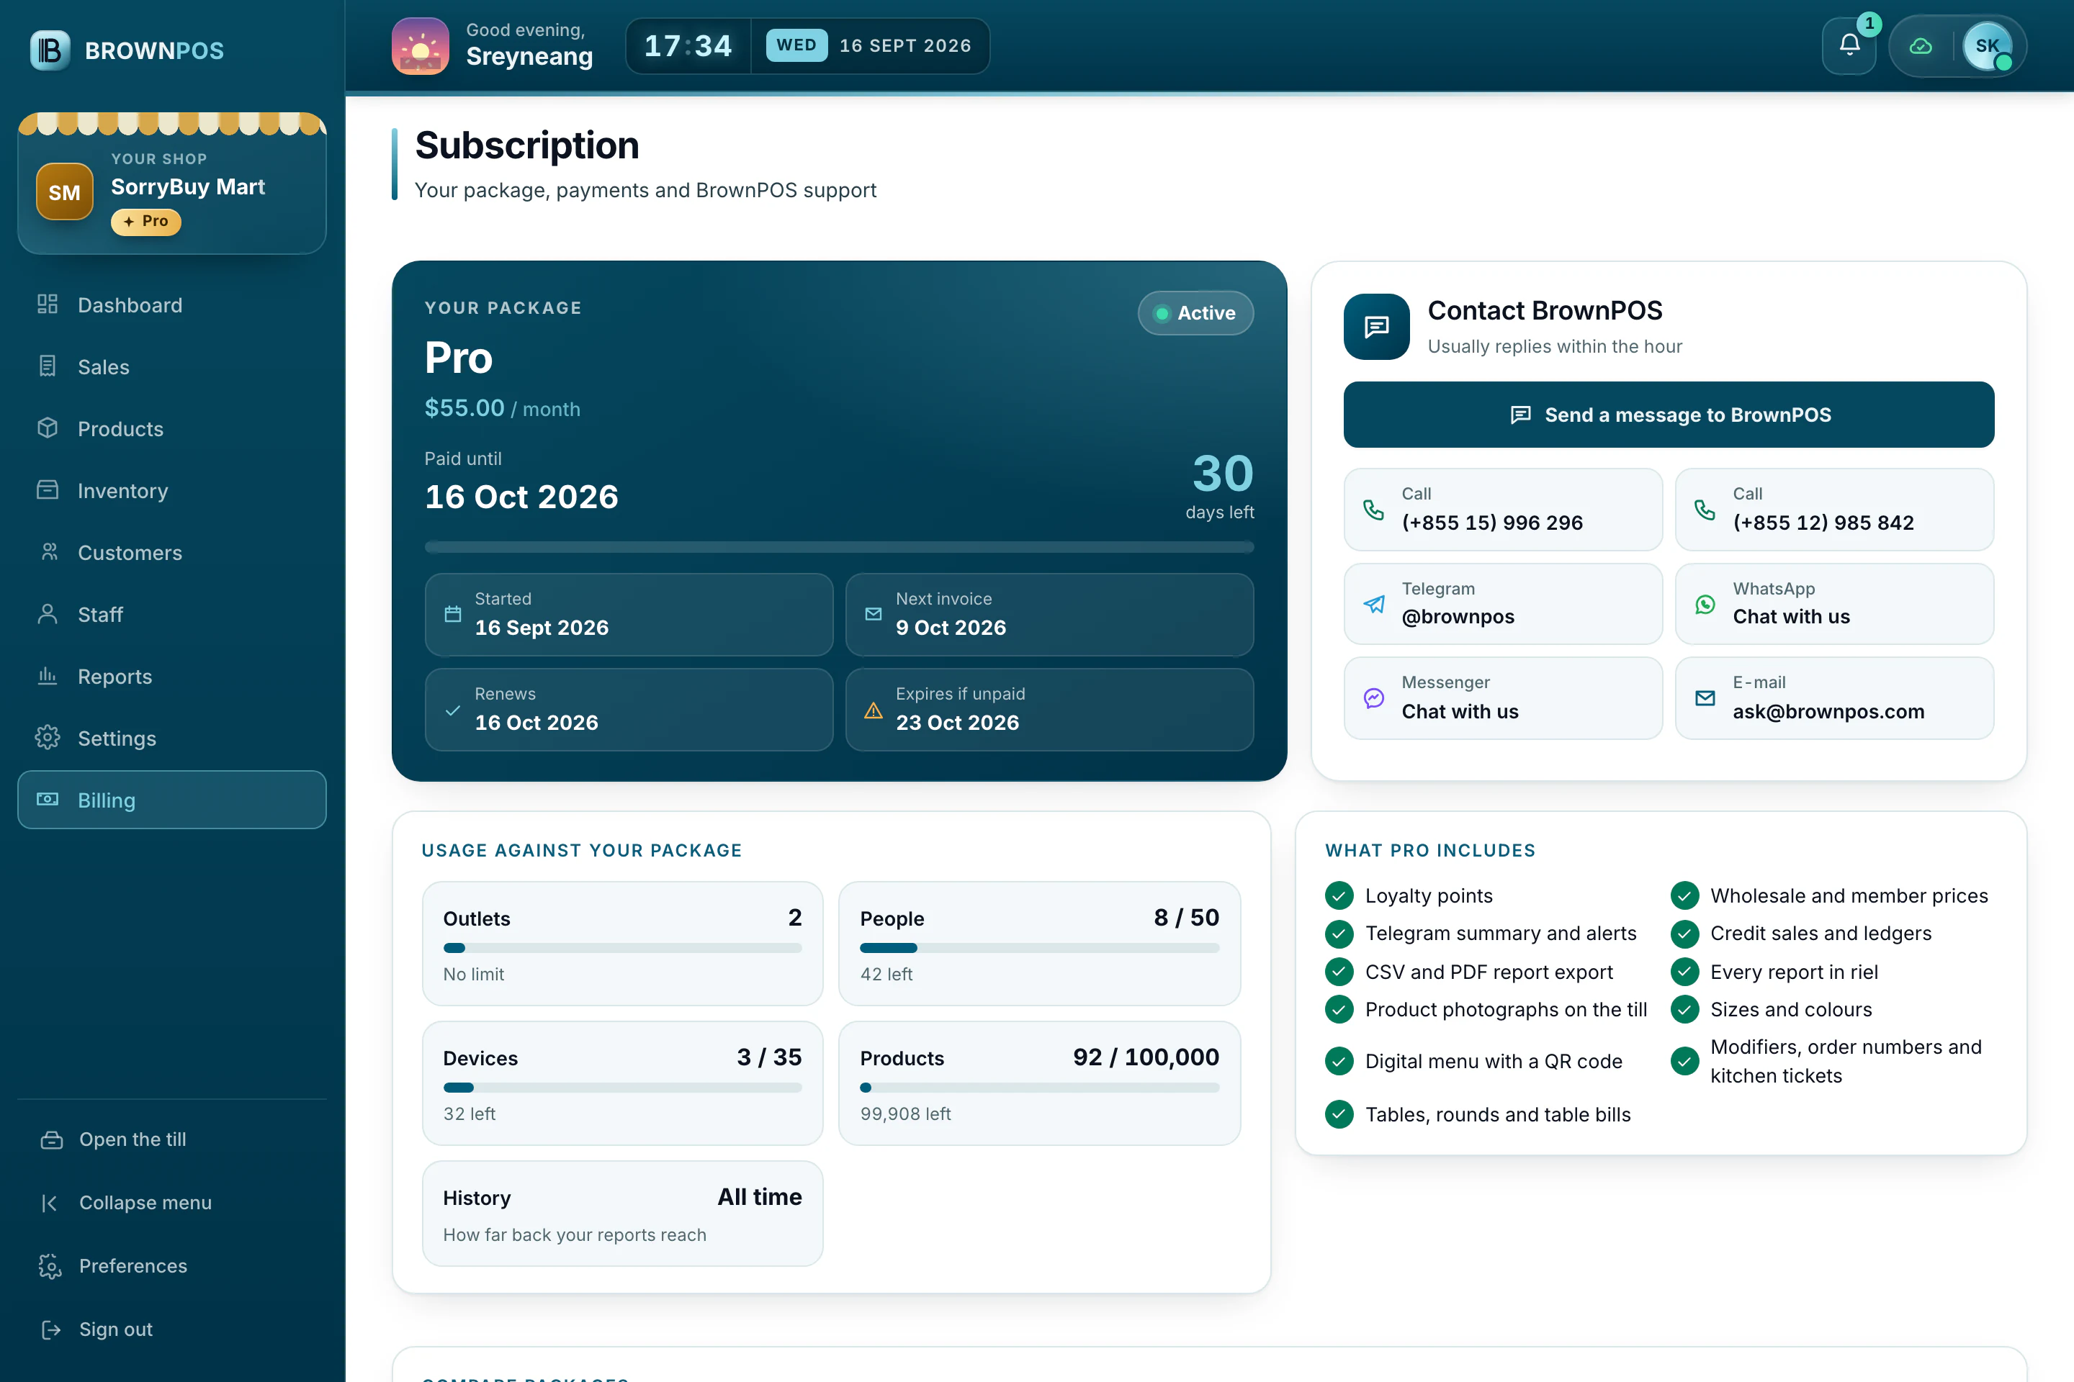Click the History All time card

[x=622, y=1214]
